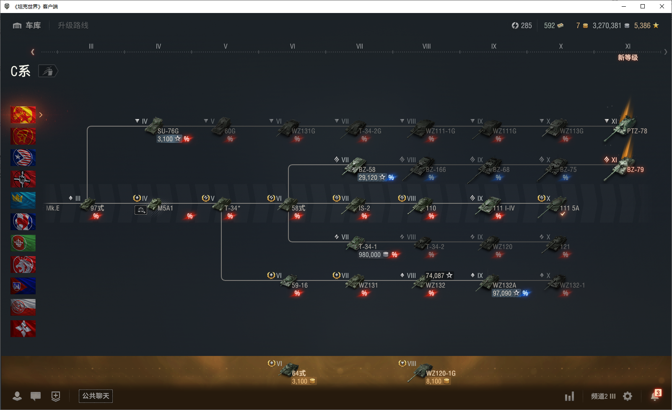Click the right tier-scroll chevron
672x410 pixels.
click(666, 52)
